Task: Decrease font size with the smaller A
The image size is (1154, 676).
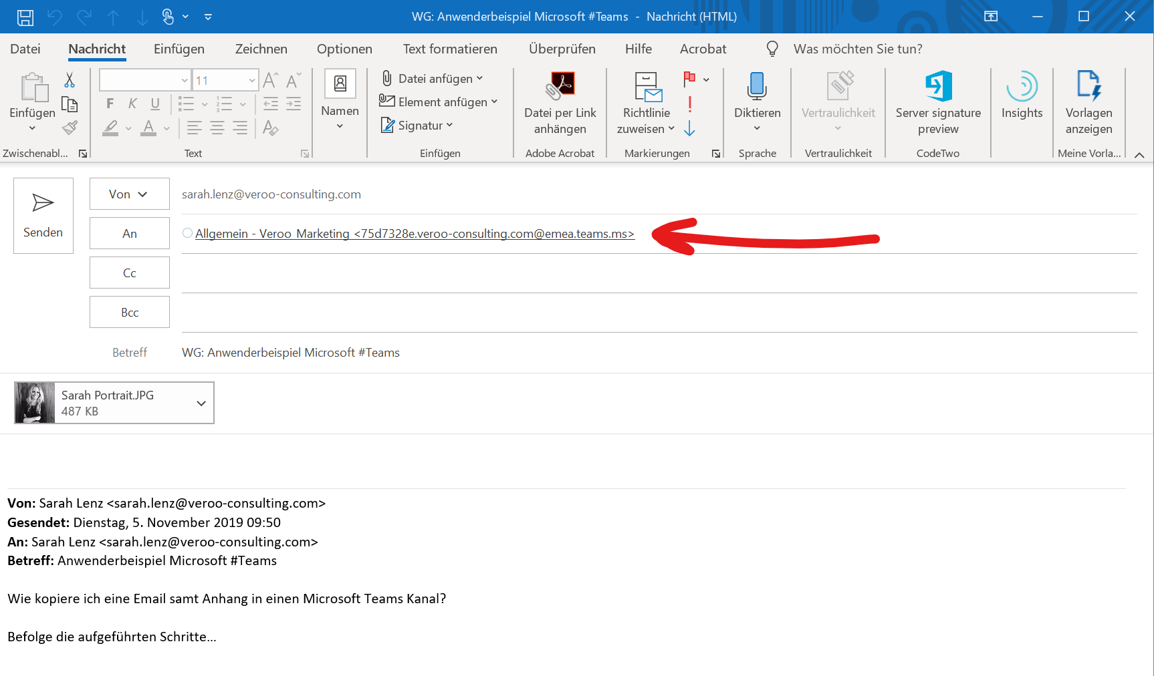Action: 294,81
